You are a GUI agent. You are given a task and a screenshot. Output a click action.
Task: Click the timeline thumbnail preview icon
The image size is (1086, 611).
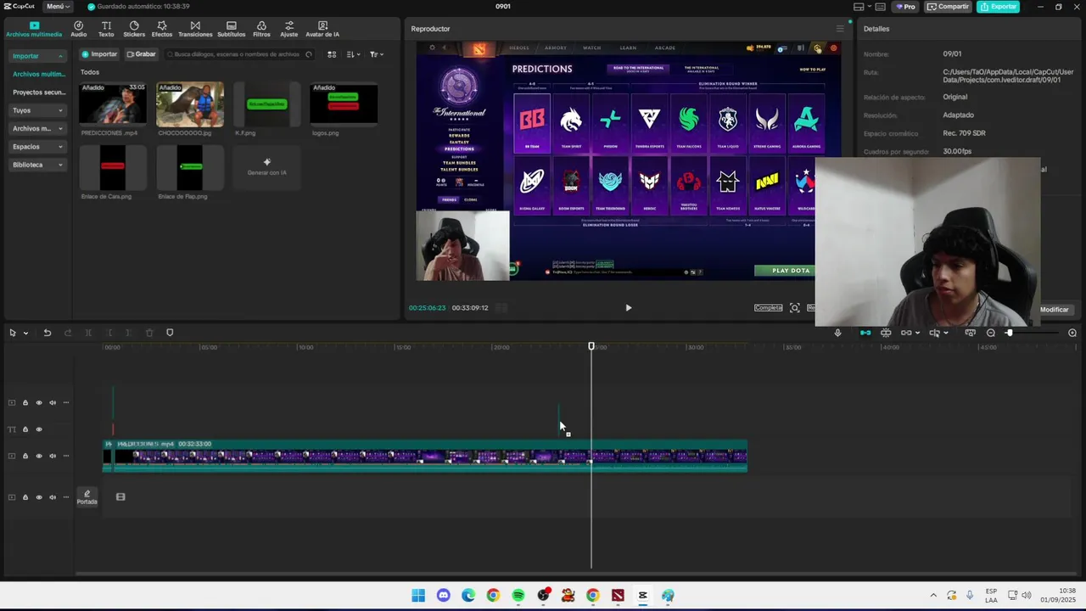click(x=970, y=333)
